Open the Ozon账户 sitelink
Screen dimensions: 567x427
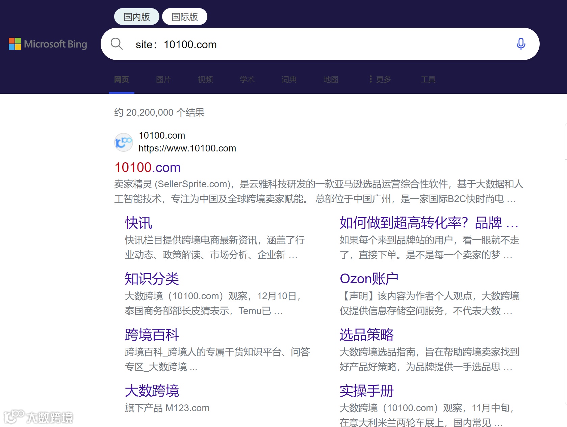tap(369, 279)
